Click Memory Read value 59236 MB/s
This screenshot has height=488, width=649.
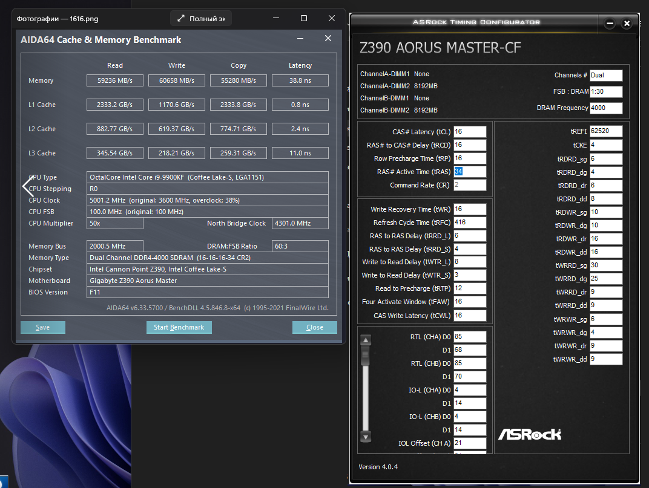pyautogui.click(x=115, y=80)
